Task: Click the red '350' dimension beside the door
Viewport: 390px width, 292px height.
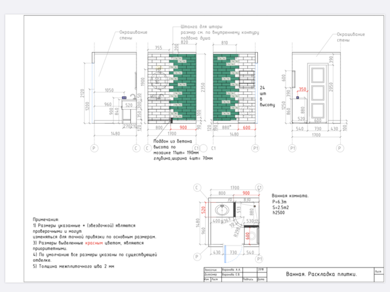Action: click(x=302, y=89)
